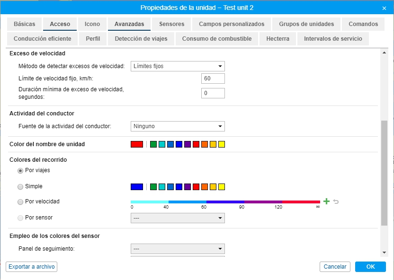Open the Básicas tab

(24, 24)
